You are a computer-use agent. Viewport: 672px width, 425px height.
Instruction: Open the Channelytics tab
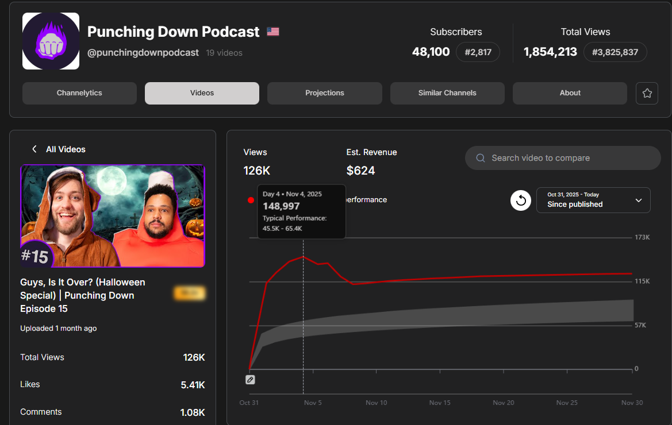click(x=79, y=93)
